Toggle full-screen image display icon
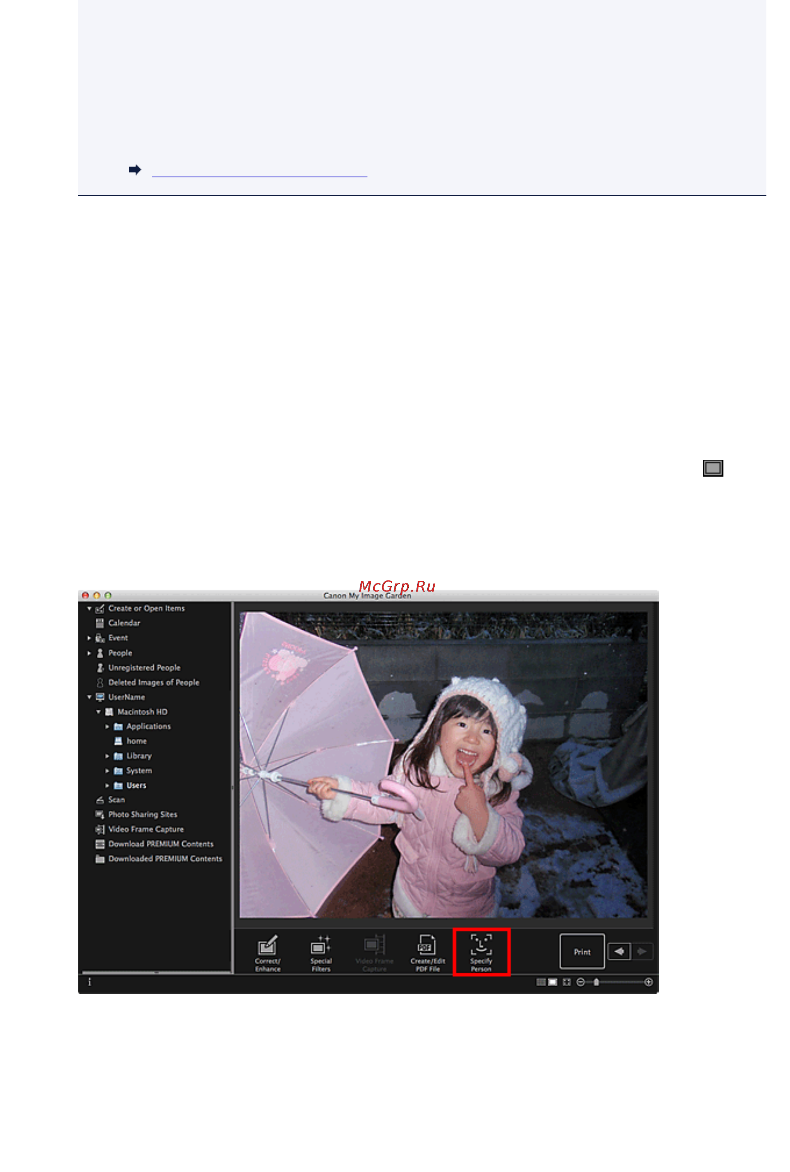The image size is (790, 1172). click(x=567, y=982)
